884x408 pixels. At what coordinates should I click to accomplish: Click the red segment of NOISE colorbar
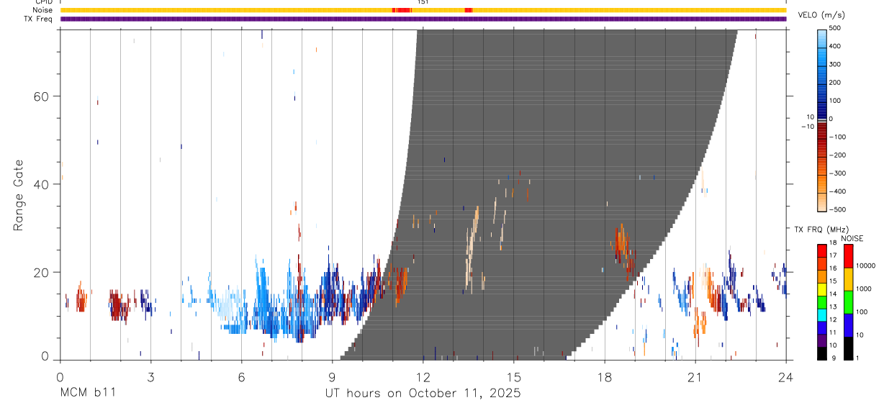click(848, 256)
